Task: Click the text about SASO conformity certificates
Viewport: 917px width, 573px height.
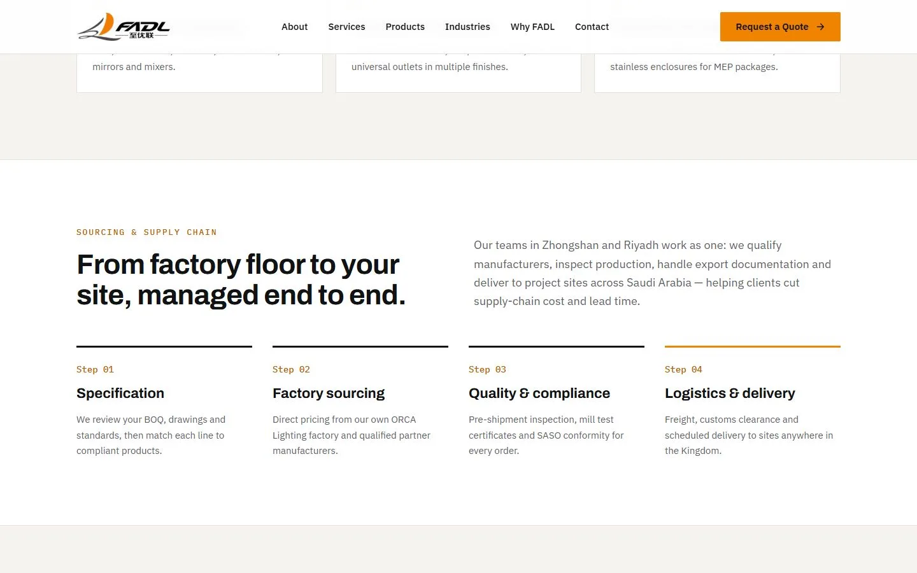Action: click(x=546, y=435)
